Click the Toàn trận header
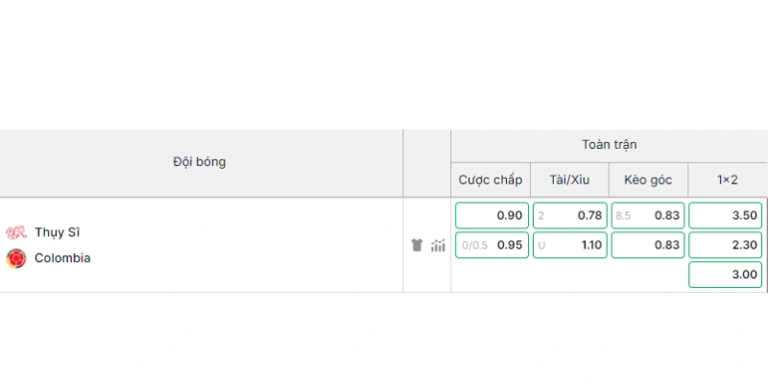768x384 pixels. coord(610,145)
